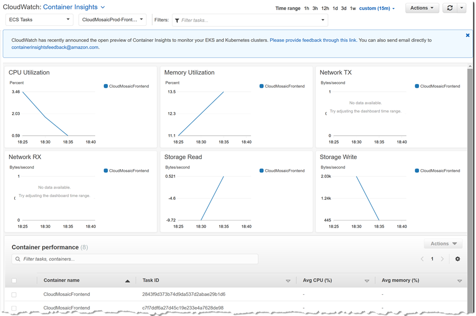Select the 12h time range
Image resolution: width=476 pixels, height=316 pixels.
coord(325,8)
